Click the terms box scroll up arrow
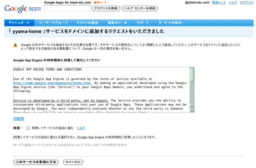This screenshot has width=256, height=168. pos(192,106)
